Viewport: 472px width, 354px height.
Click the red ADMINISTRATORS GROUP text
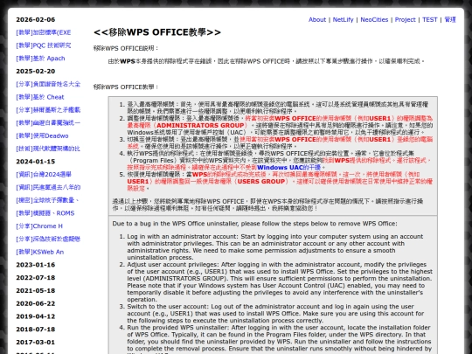200,126
